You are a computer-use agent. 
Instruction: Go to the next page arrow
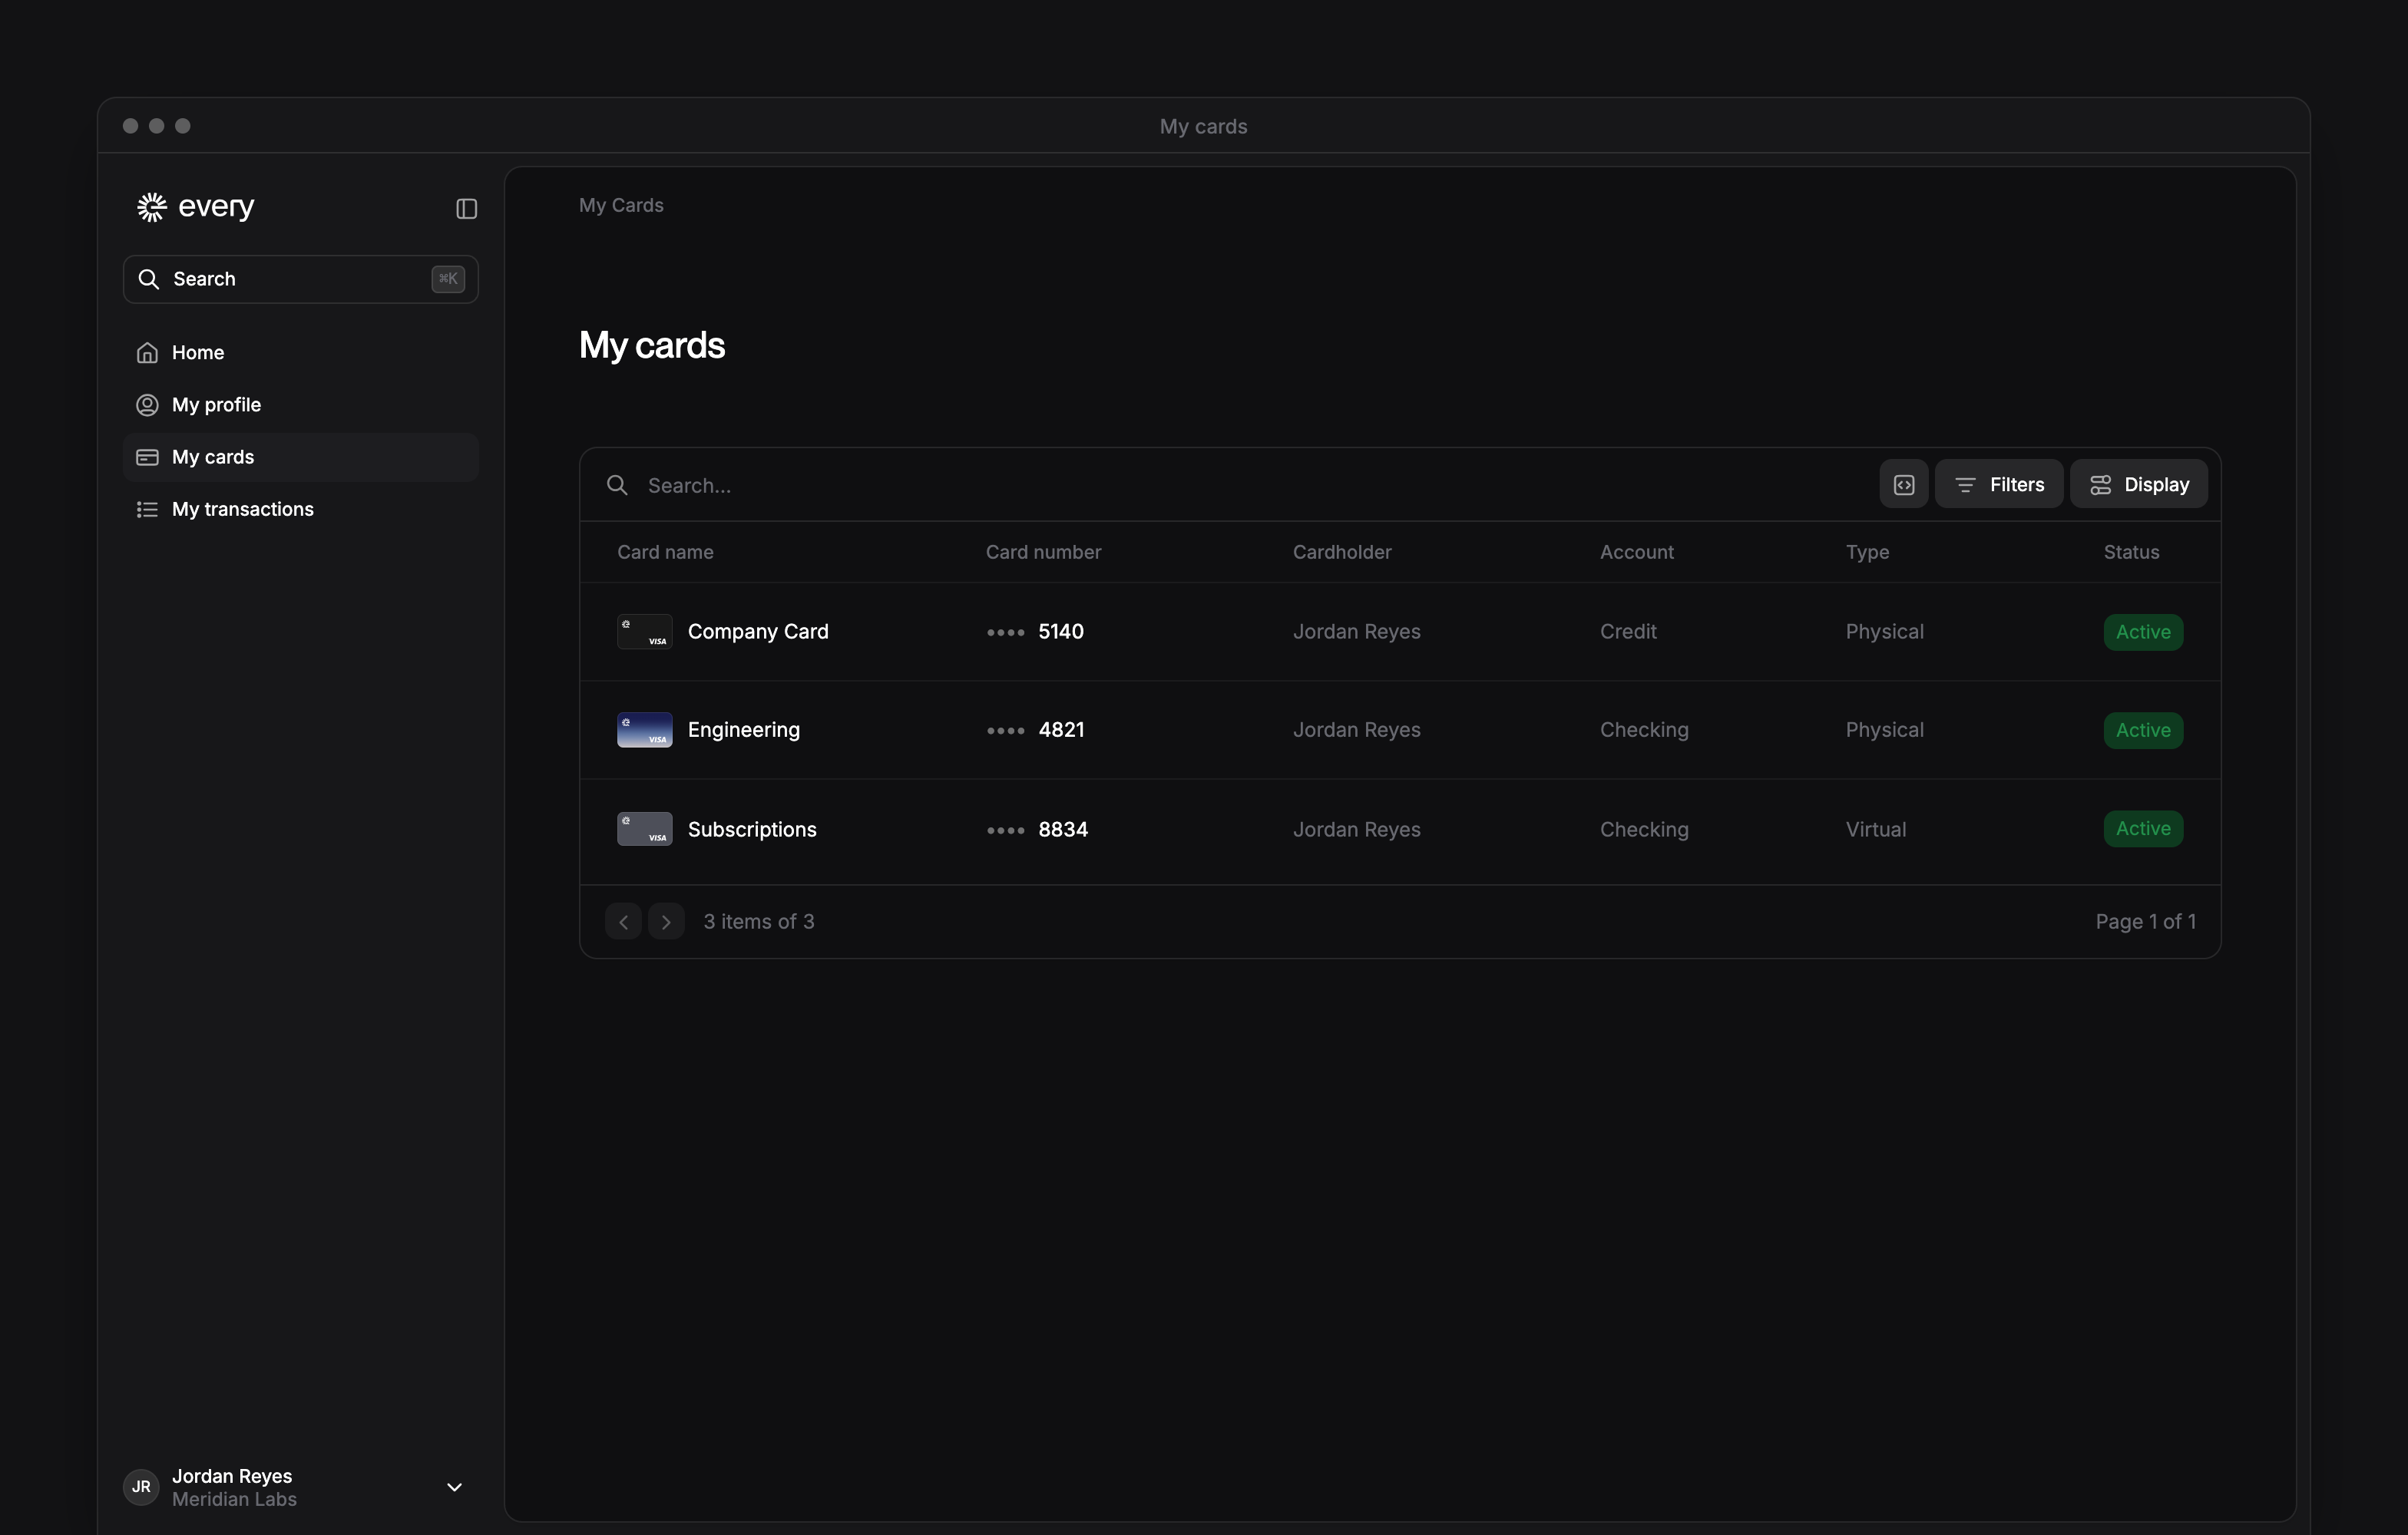coord(666,922)
